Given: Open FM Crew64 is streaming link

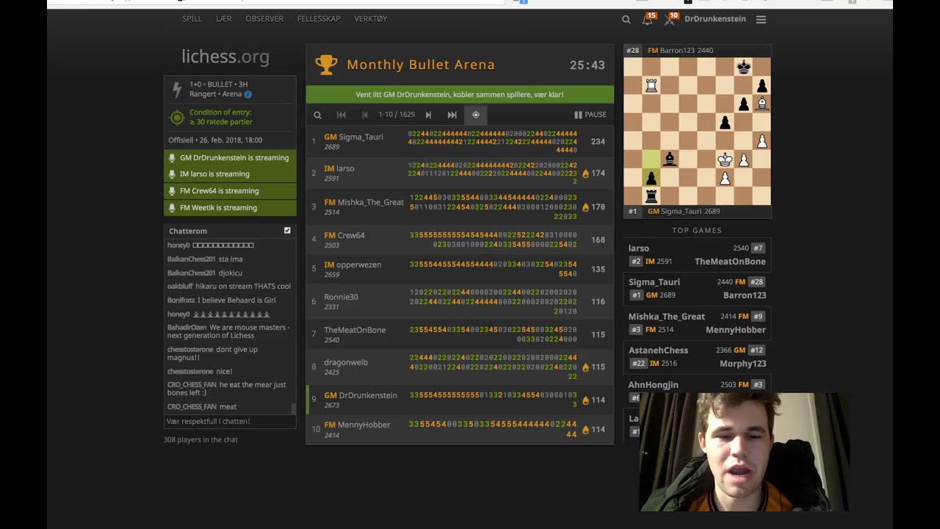Looking at the screenshot, I should coord(230,191).
